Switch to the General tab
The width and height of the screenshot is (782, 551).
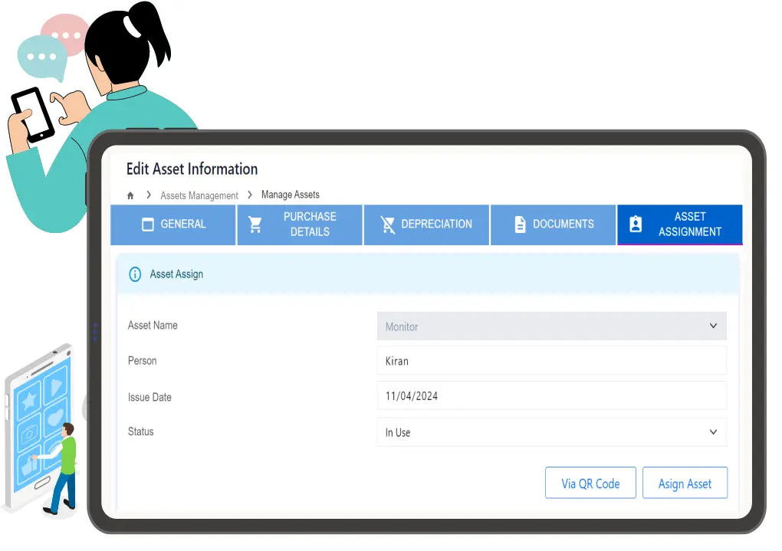pyautogui.click(x=173, y=225)
